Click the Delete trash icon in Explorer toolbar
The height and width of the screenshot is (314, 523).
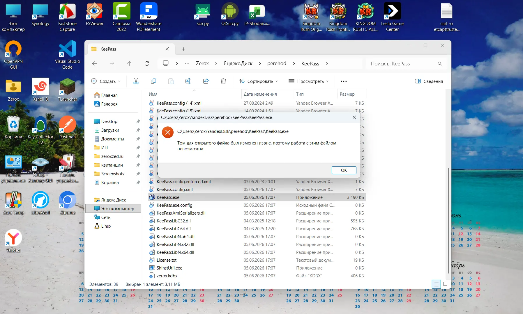coord(223,81)
